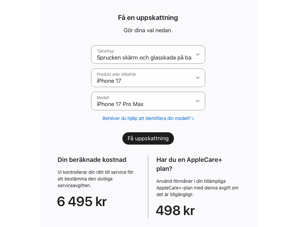
Task: Open the Modell dropdown menu
Action: point(148,101)
